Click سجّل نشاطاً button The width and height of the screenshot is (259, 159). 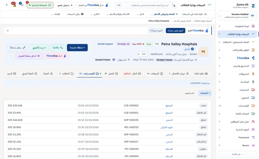[18, 48]
